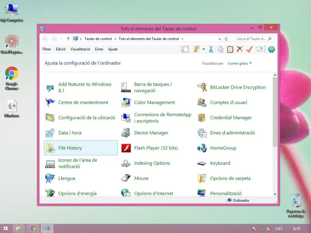Open the Llengua language icon
Screen dimensions: 311x233
click(50, 178)
